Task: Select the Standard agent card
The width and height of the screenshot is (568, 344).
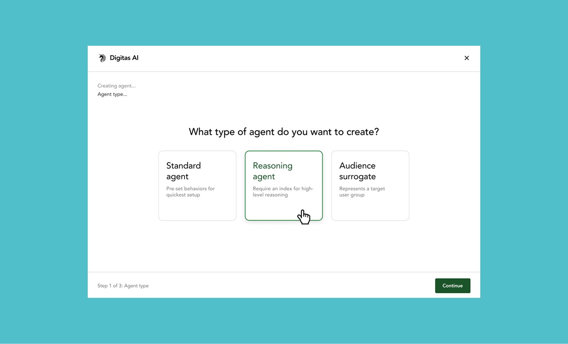Action: (197, 185)
